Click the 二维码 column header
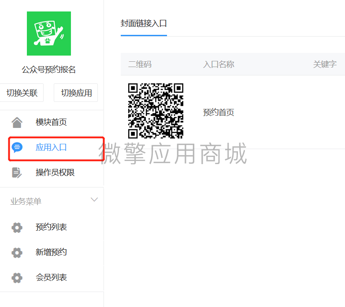The image size is (345, 307). [140, 64]
